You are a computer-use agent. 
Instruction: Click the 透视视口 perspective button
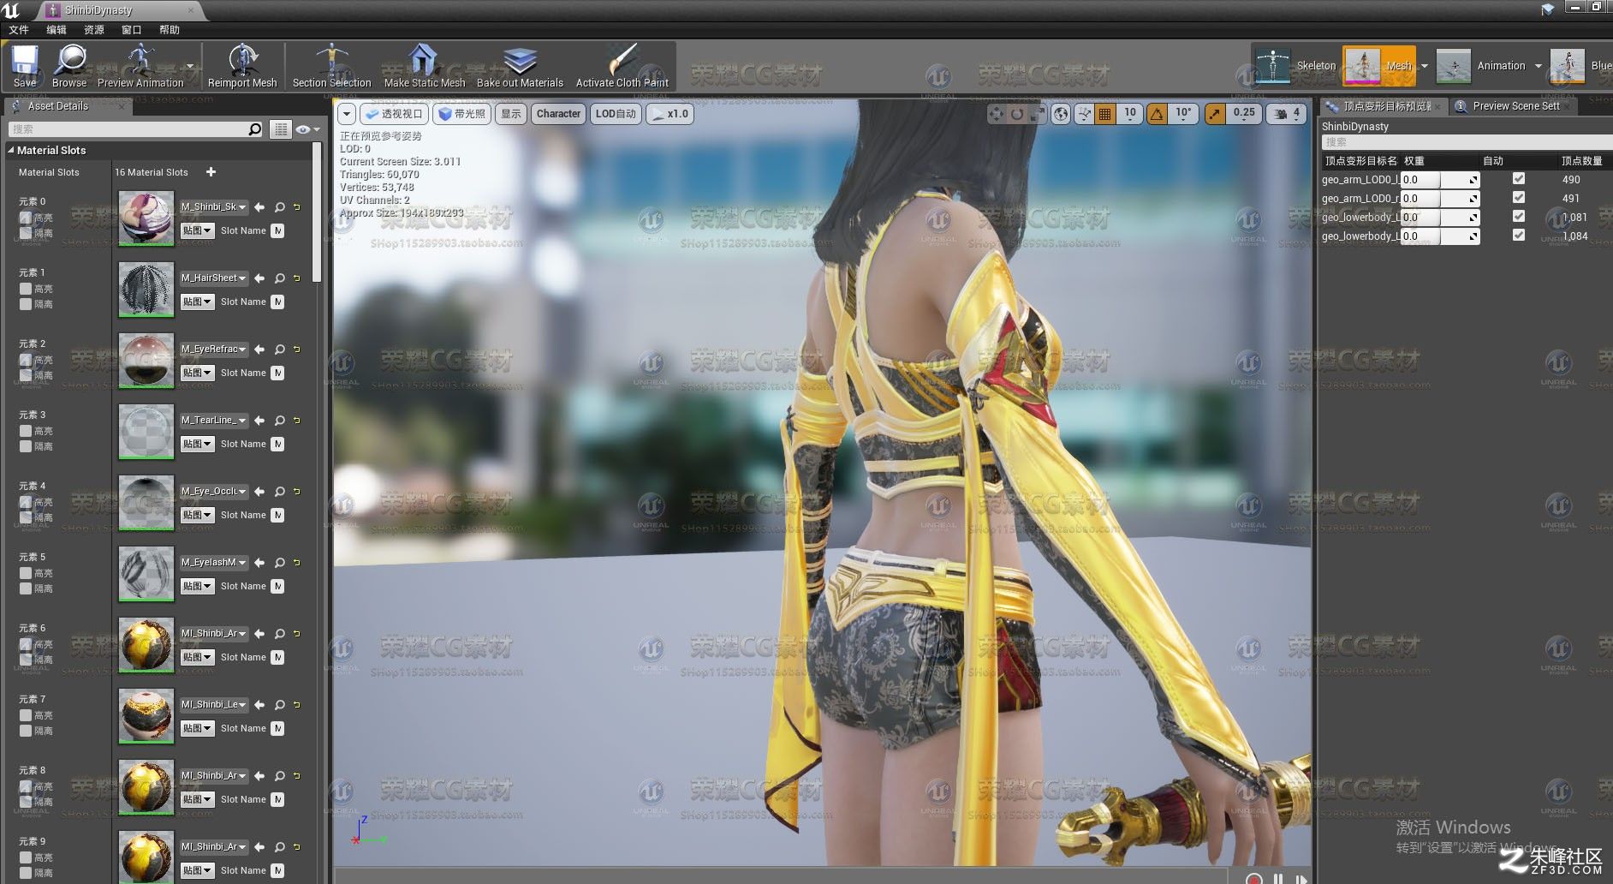tap(394, 114)
